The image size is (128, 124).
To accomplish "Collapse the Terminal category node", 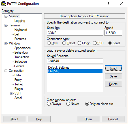I will (6, 26).
